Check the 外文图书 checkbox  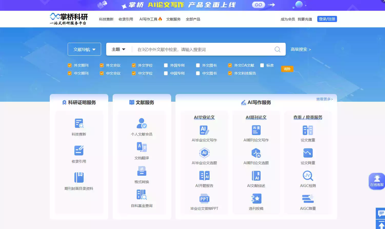(x=198, y=65)
